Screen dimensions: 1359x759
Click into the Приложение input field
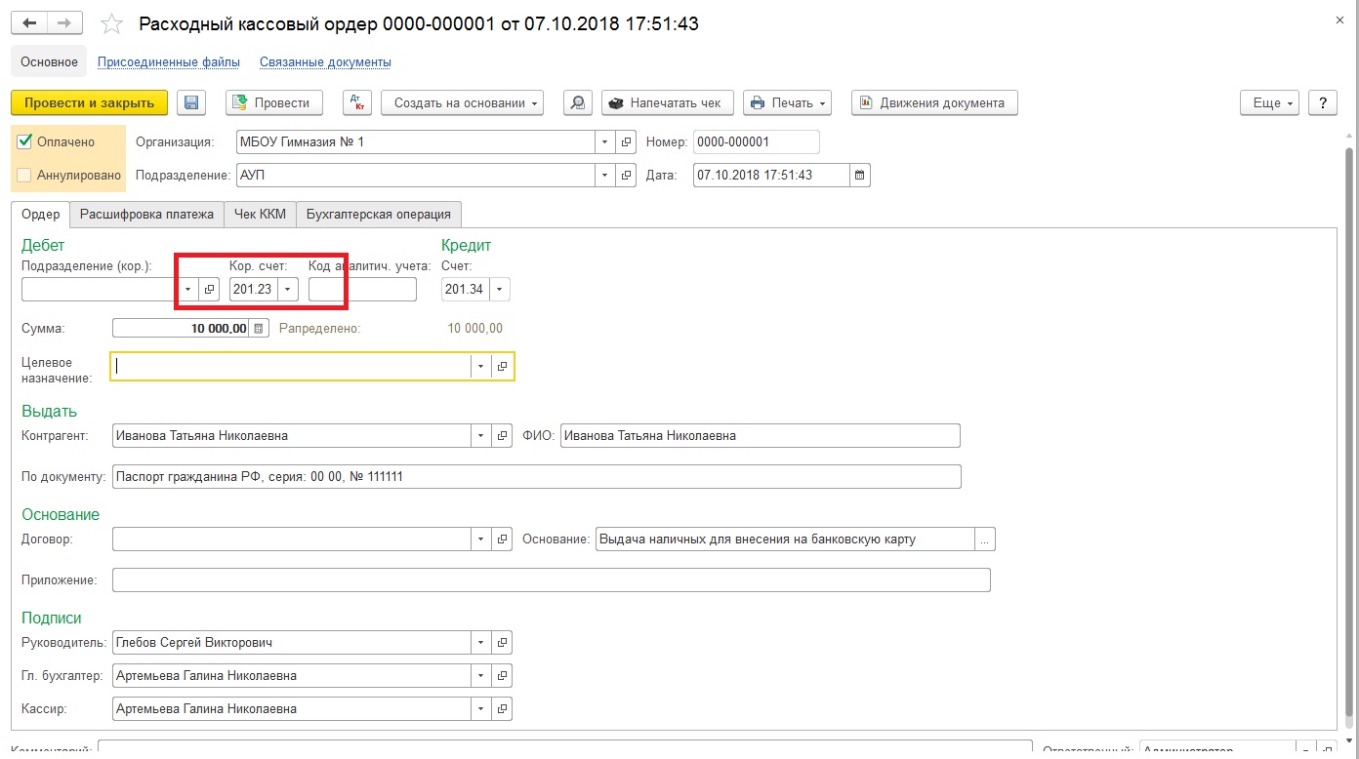pos(551,580)
